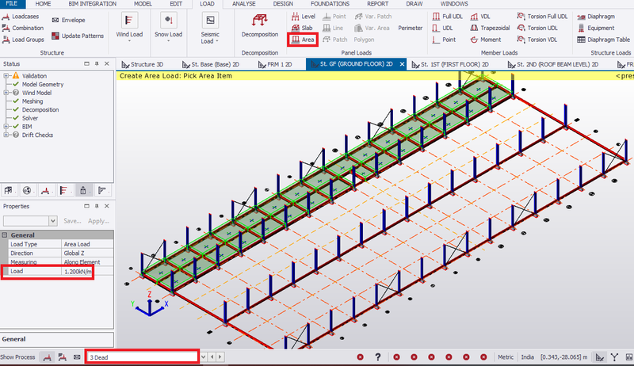Select Model Geometry status item

coord(43,84)
